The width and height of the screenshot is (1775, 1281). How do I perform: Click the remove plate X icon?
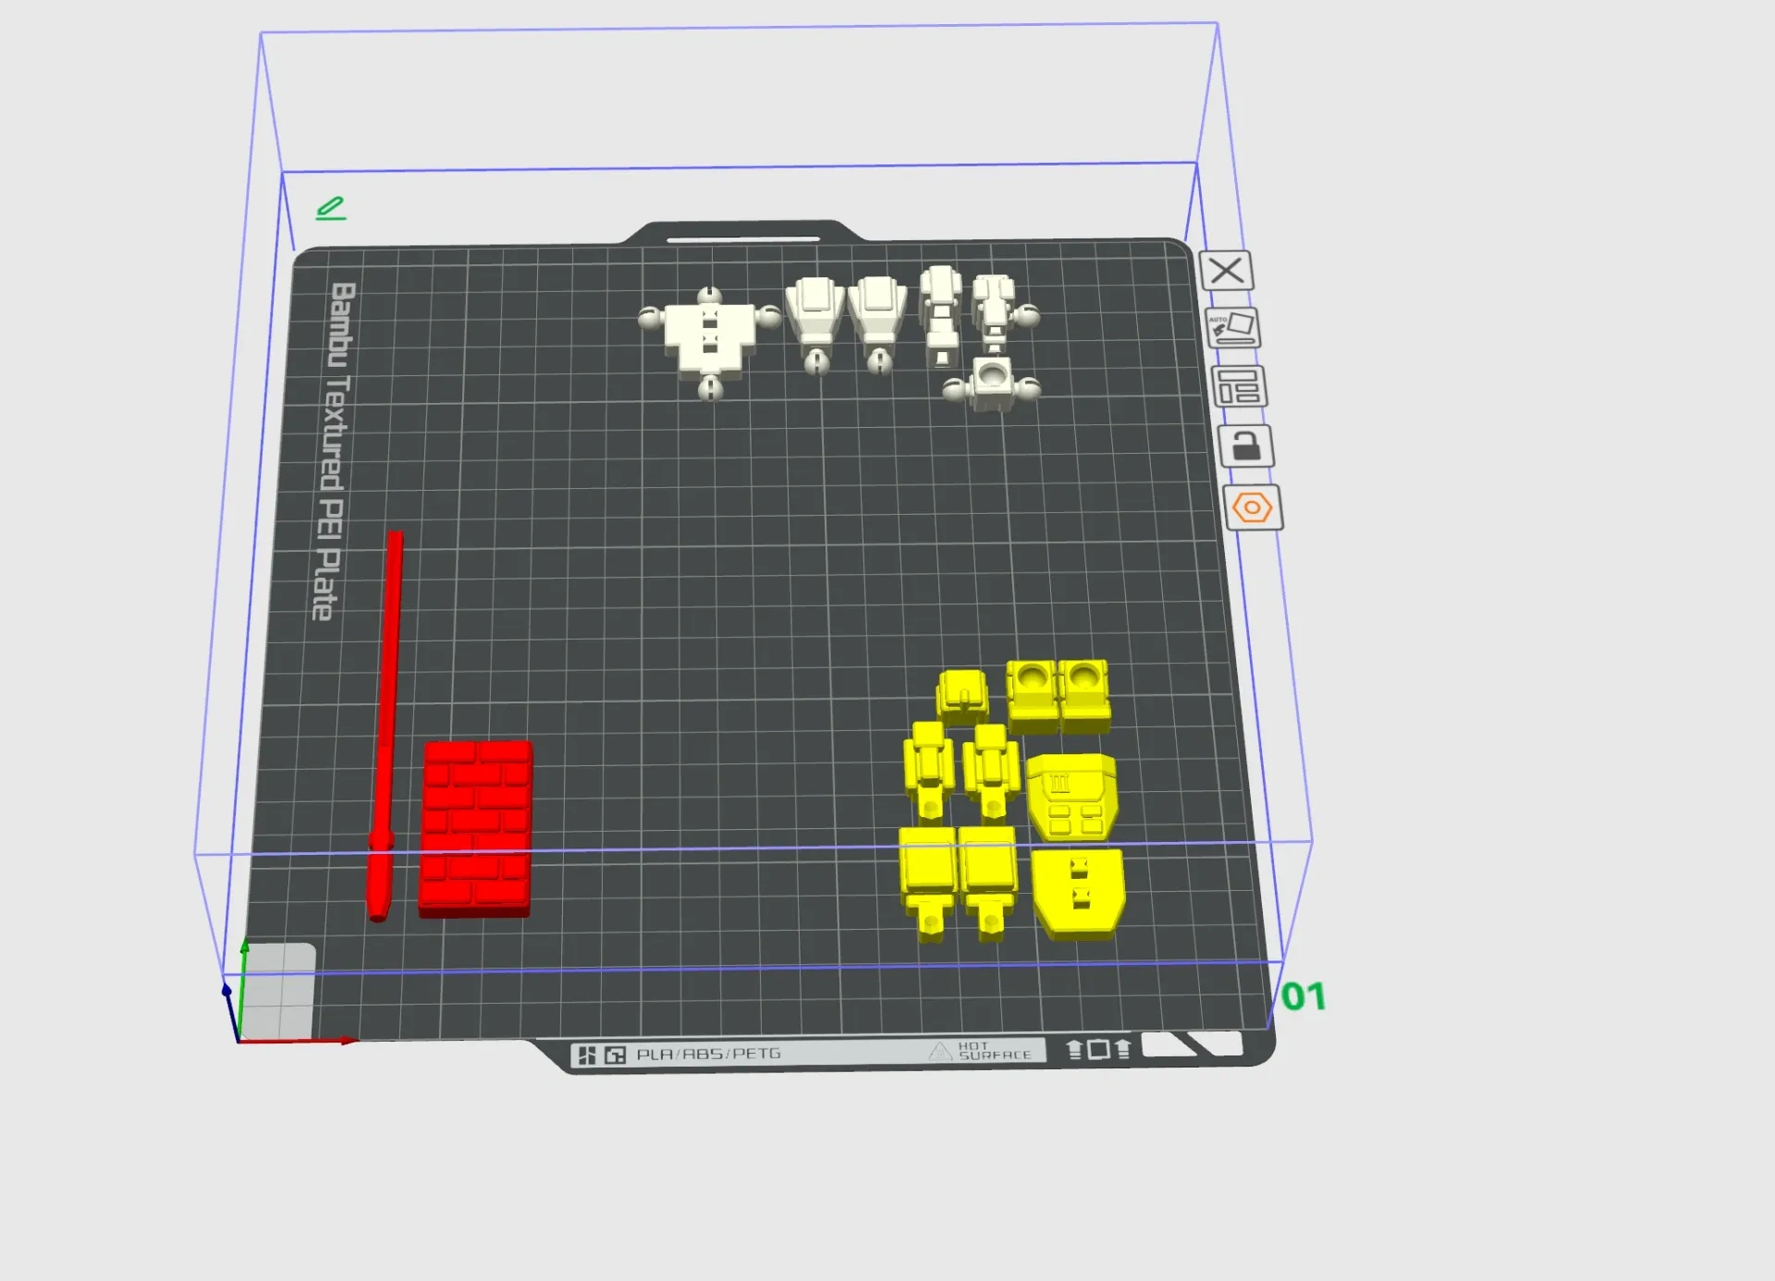point(1226,271)
